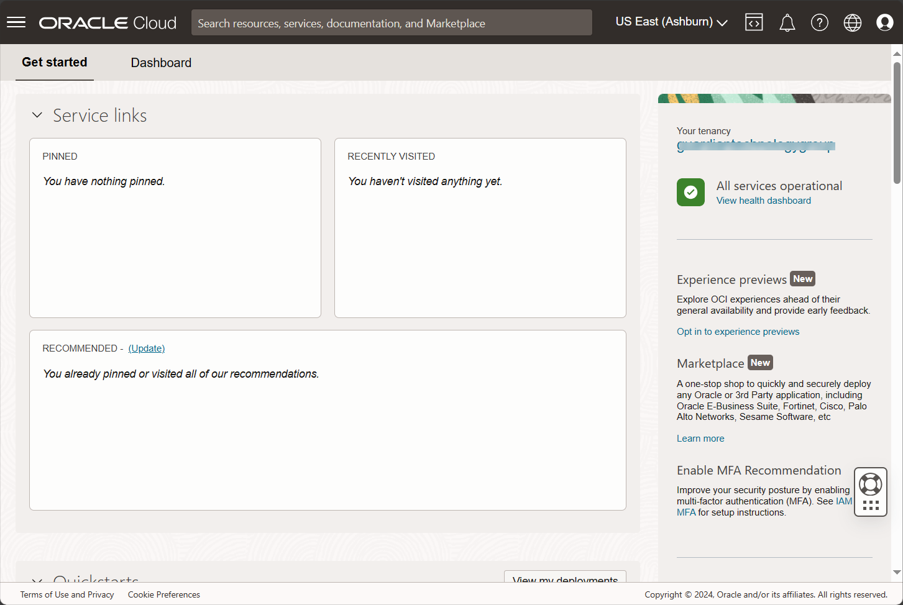903x605 pixels.
Task: Collapse the Quickstarts section chevron
Action: coord(37,580)
